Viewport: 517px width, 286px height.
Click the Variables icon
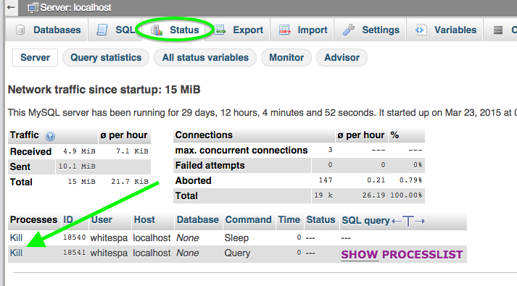[421, 30]
